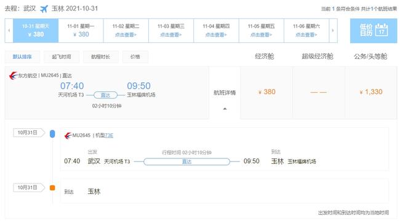Click the 经济舱 column header

click(x=265, y=56)
